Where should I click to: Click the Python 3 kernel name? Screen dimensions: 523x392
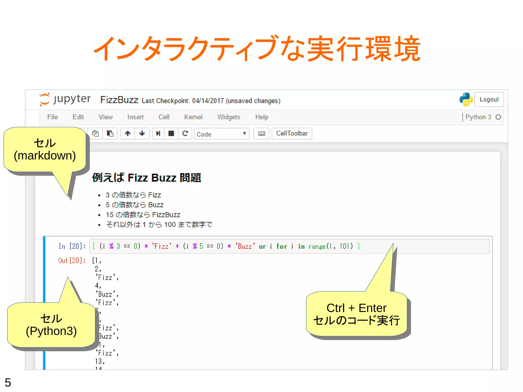point(478,117)
